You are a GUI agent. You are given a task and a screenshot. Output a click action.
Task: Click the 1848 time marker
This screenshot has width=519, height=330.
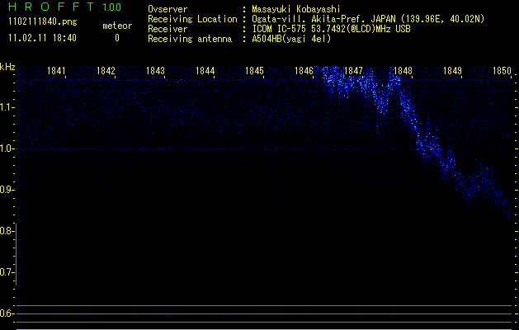click(x=403, y=70)
